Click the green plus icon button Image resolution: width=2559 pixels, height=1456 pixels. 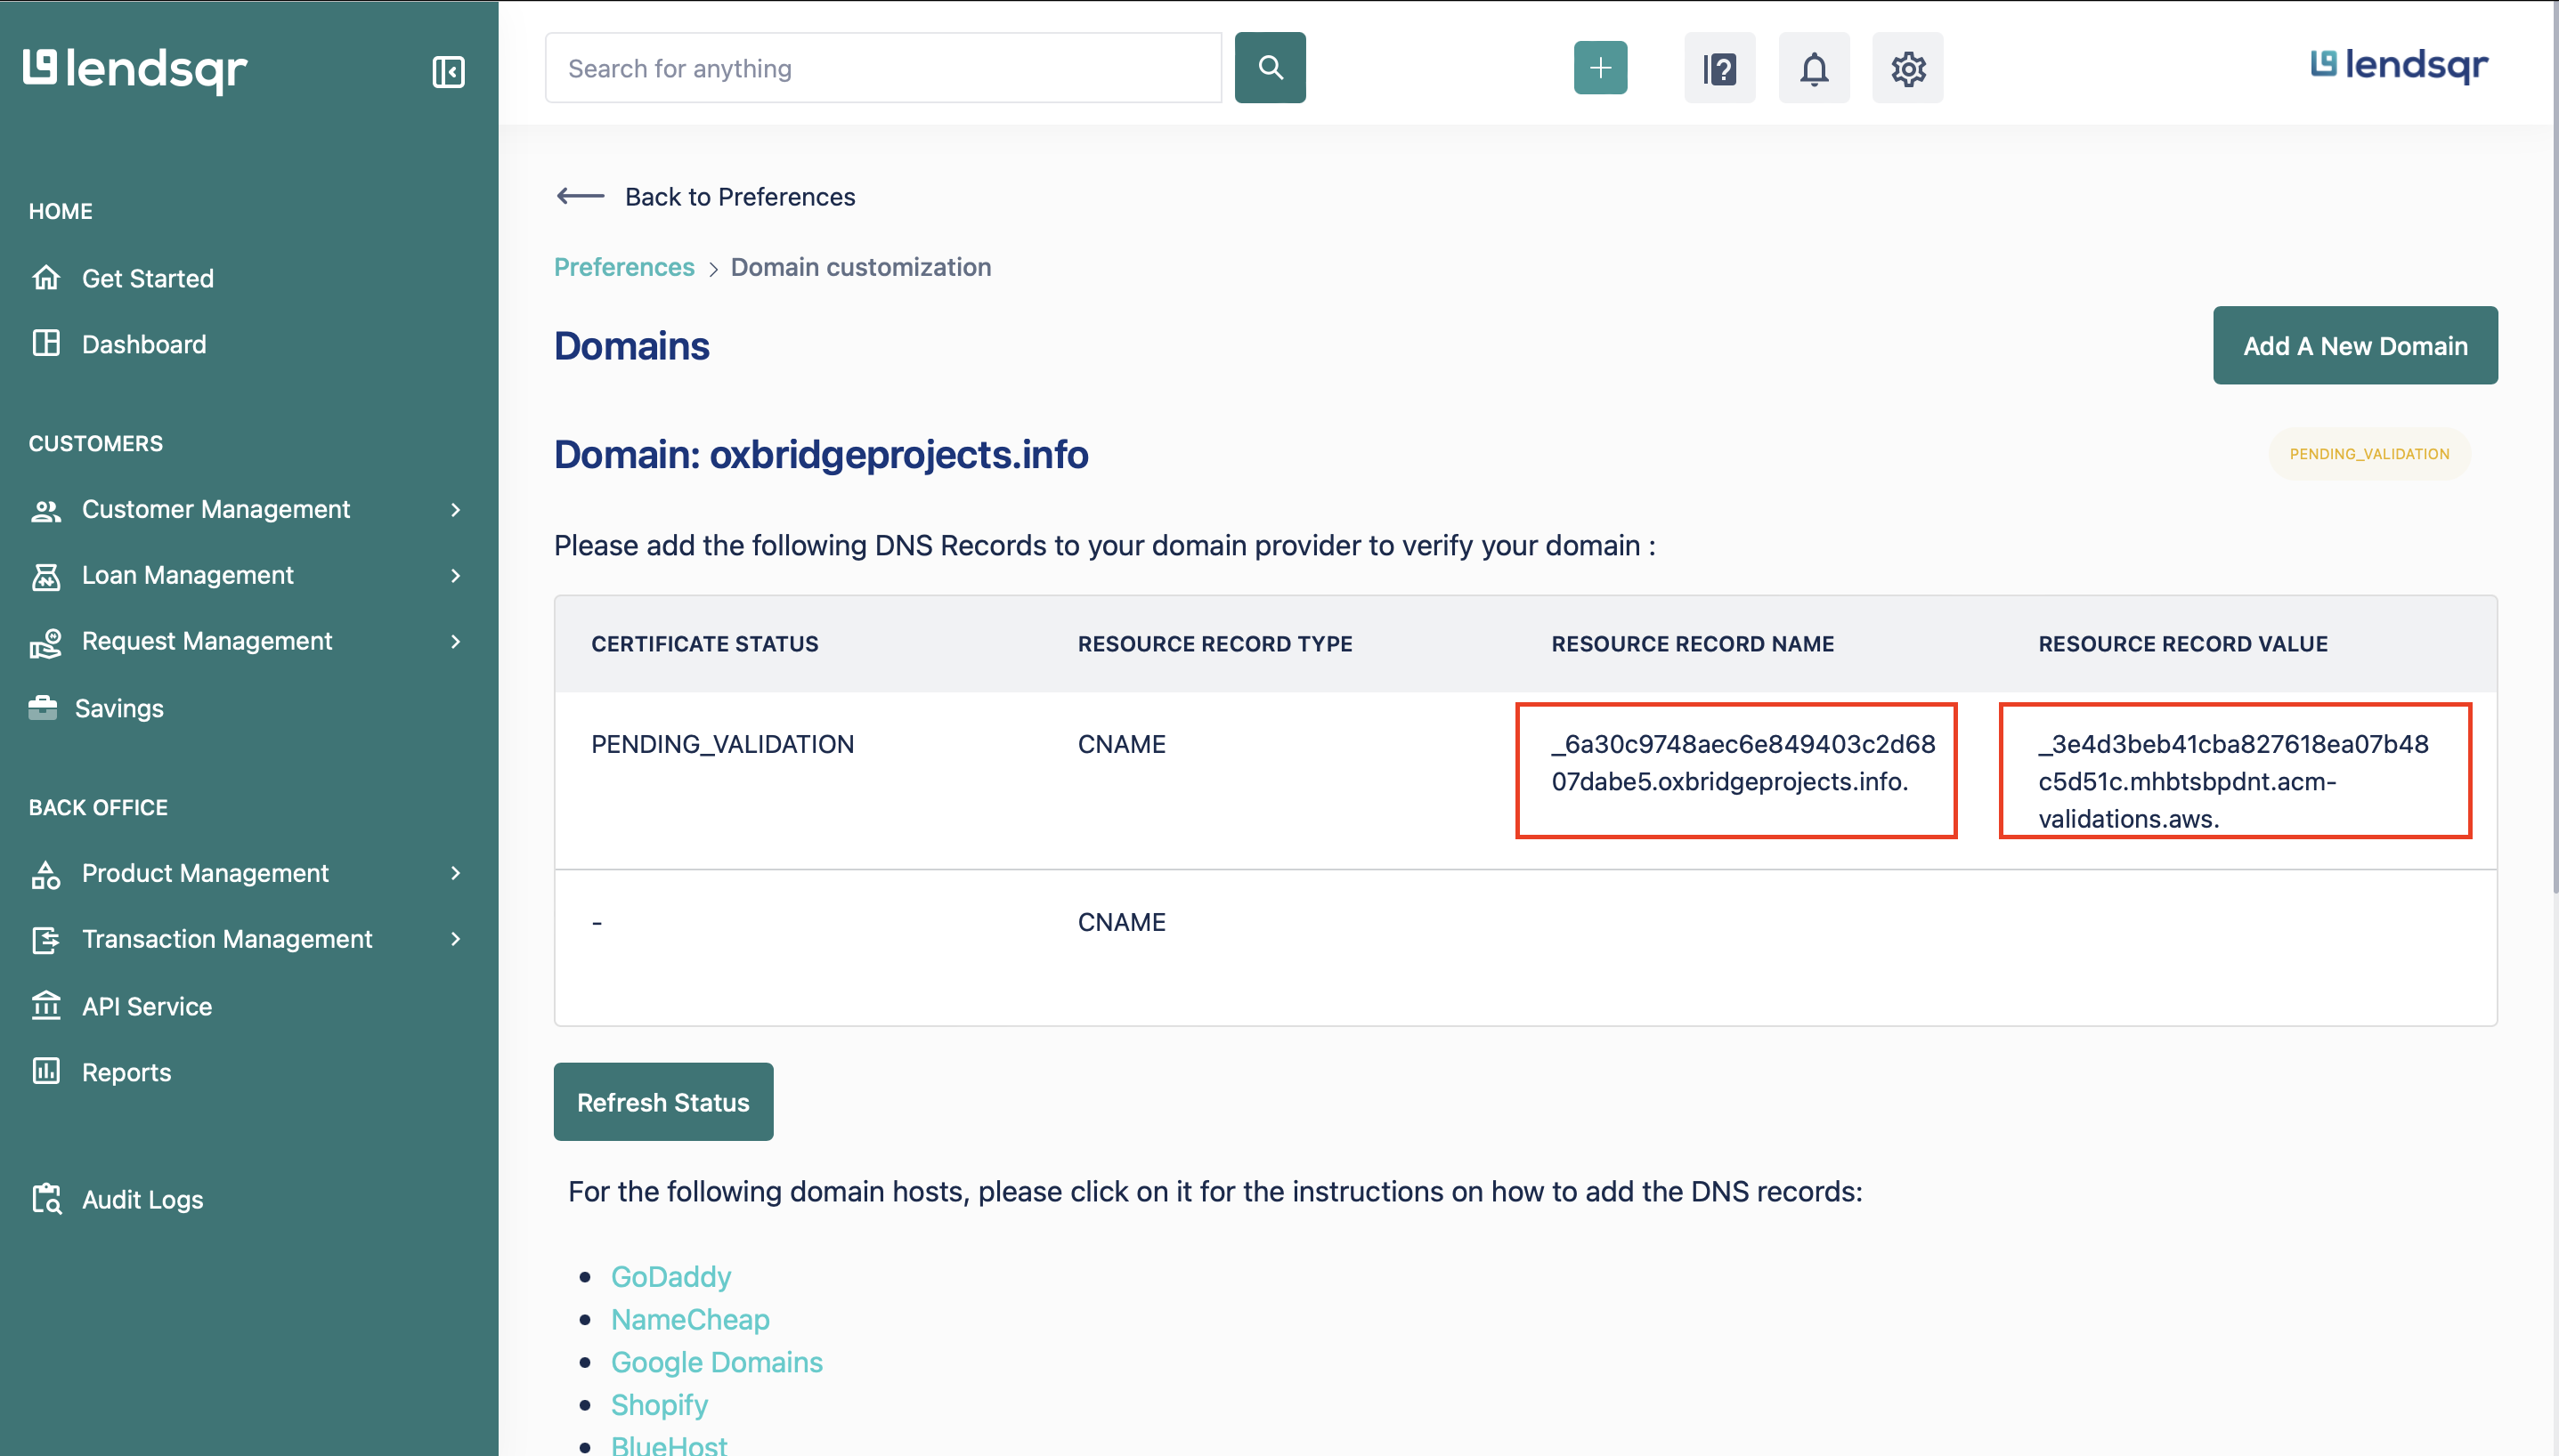[x=1600, y=68]
